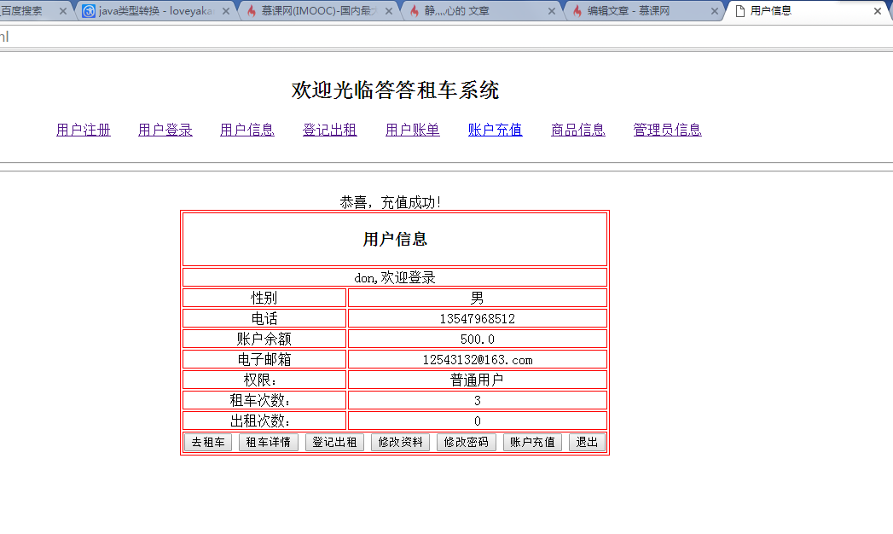
Task: Open 租车详情 button
Action: [269, 443]
